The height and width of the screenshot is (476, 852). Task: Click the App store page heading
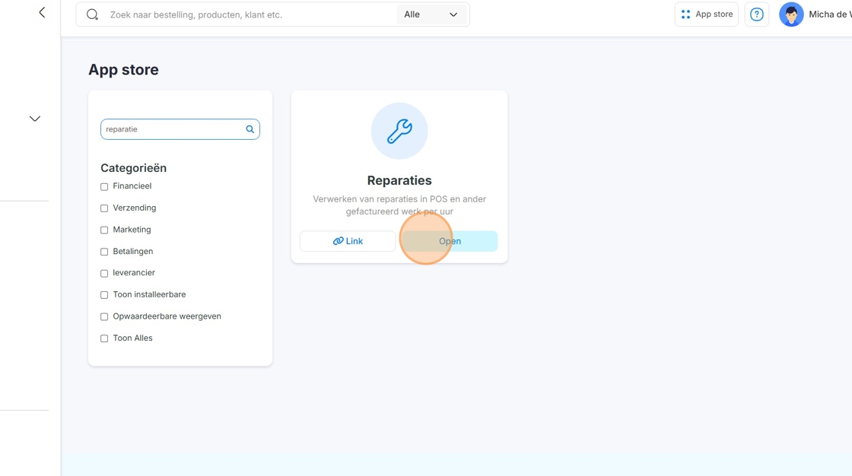pos(123,69)
